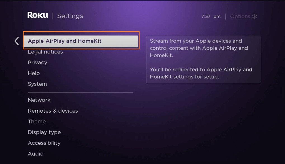Open System settings
285x164 pixels.
pos(37,84)
